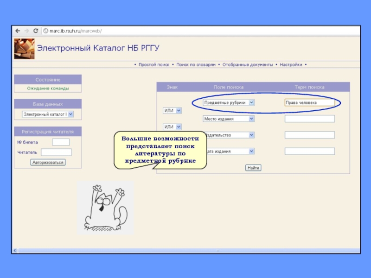Open the second ИЛИ operator dropdown

[172, 126]
